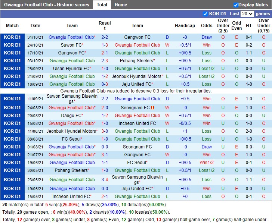
Task: Click Suwon FC in the 24/10/21 row
Action: click(x=71, y=45)
